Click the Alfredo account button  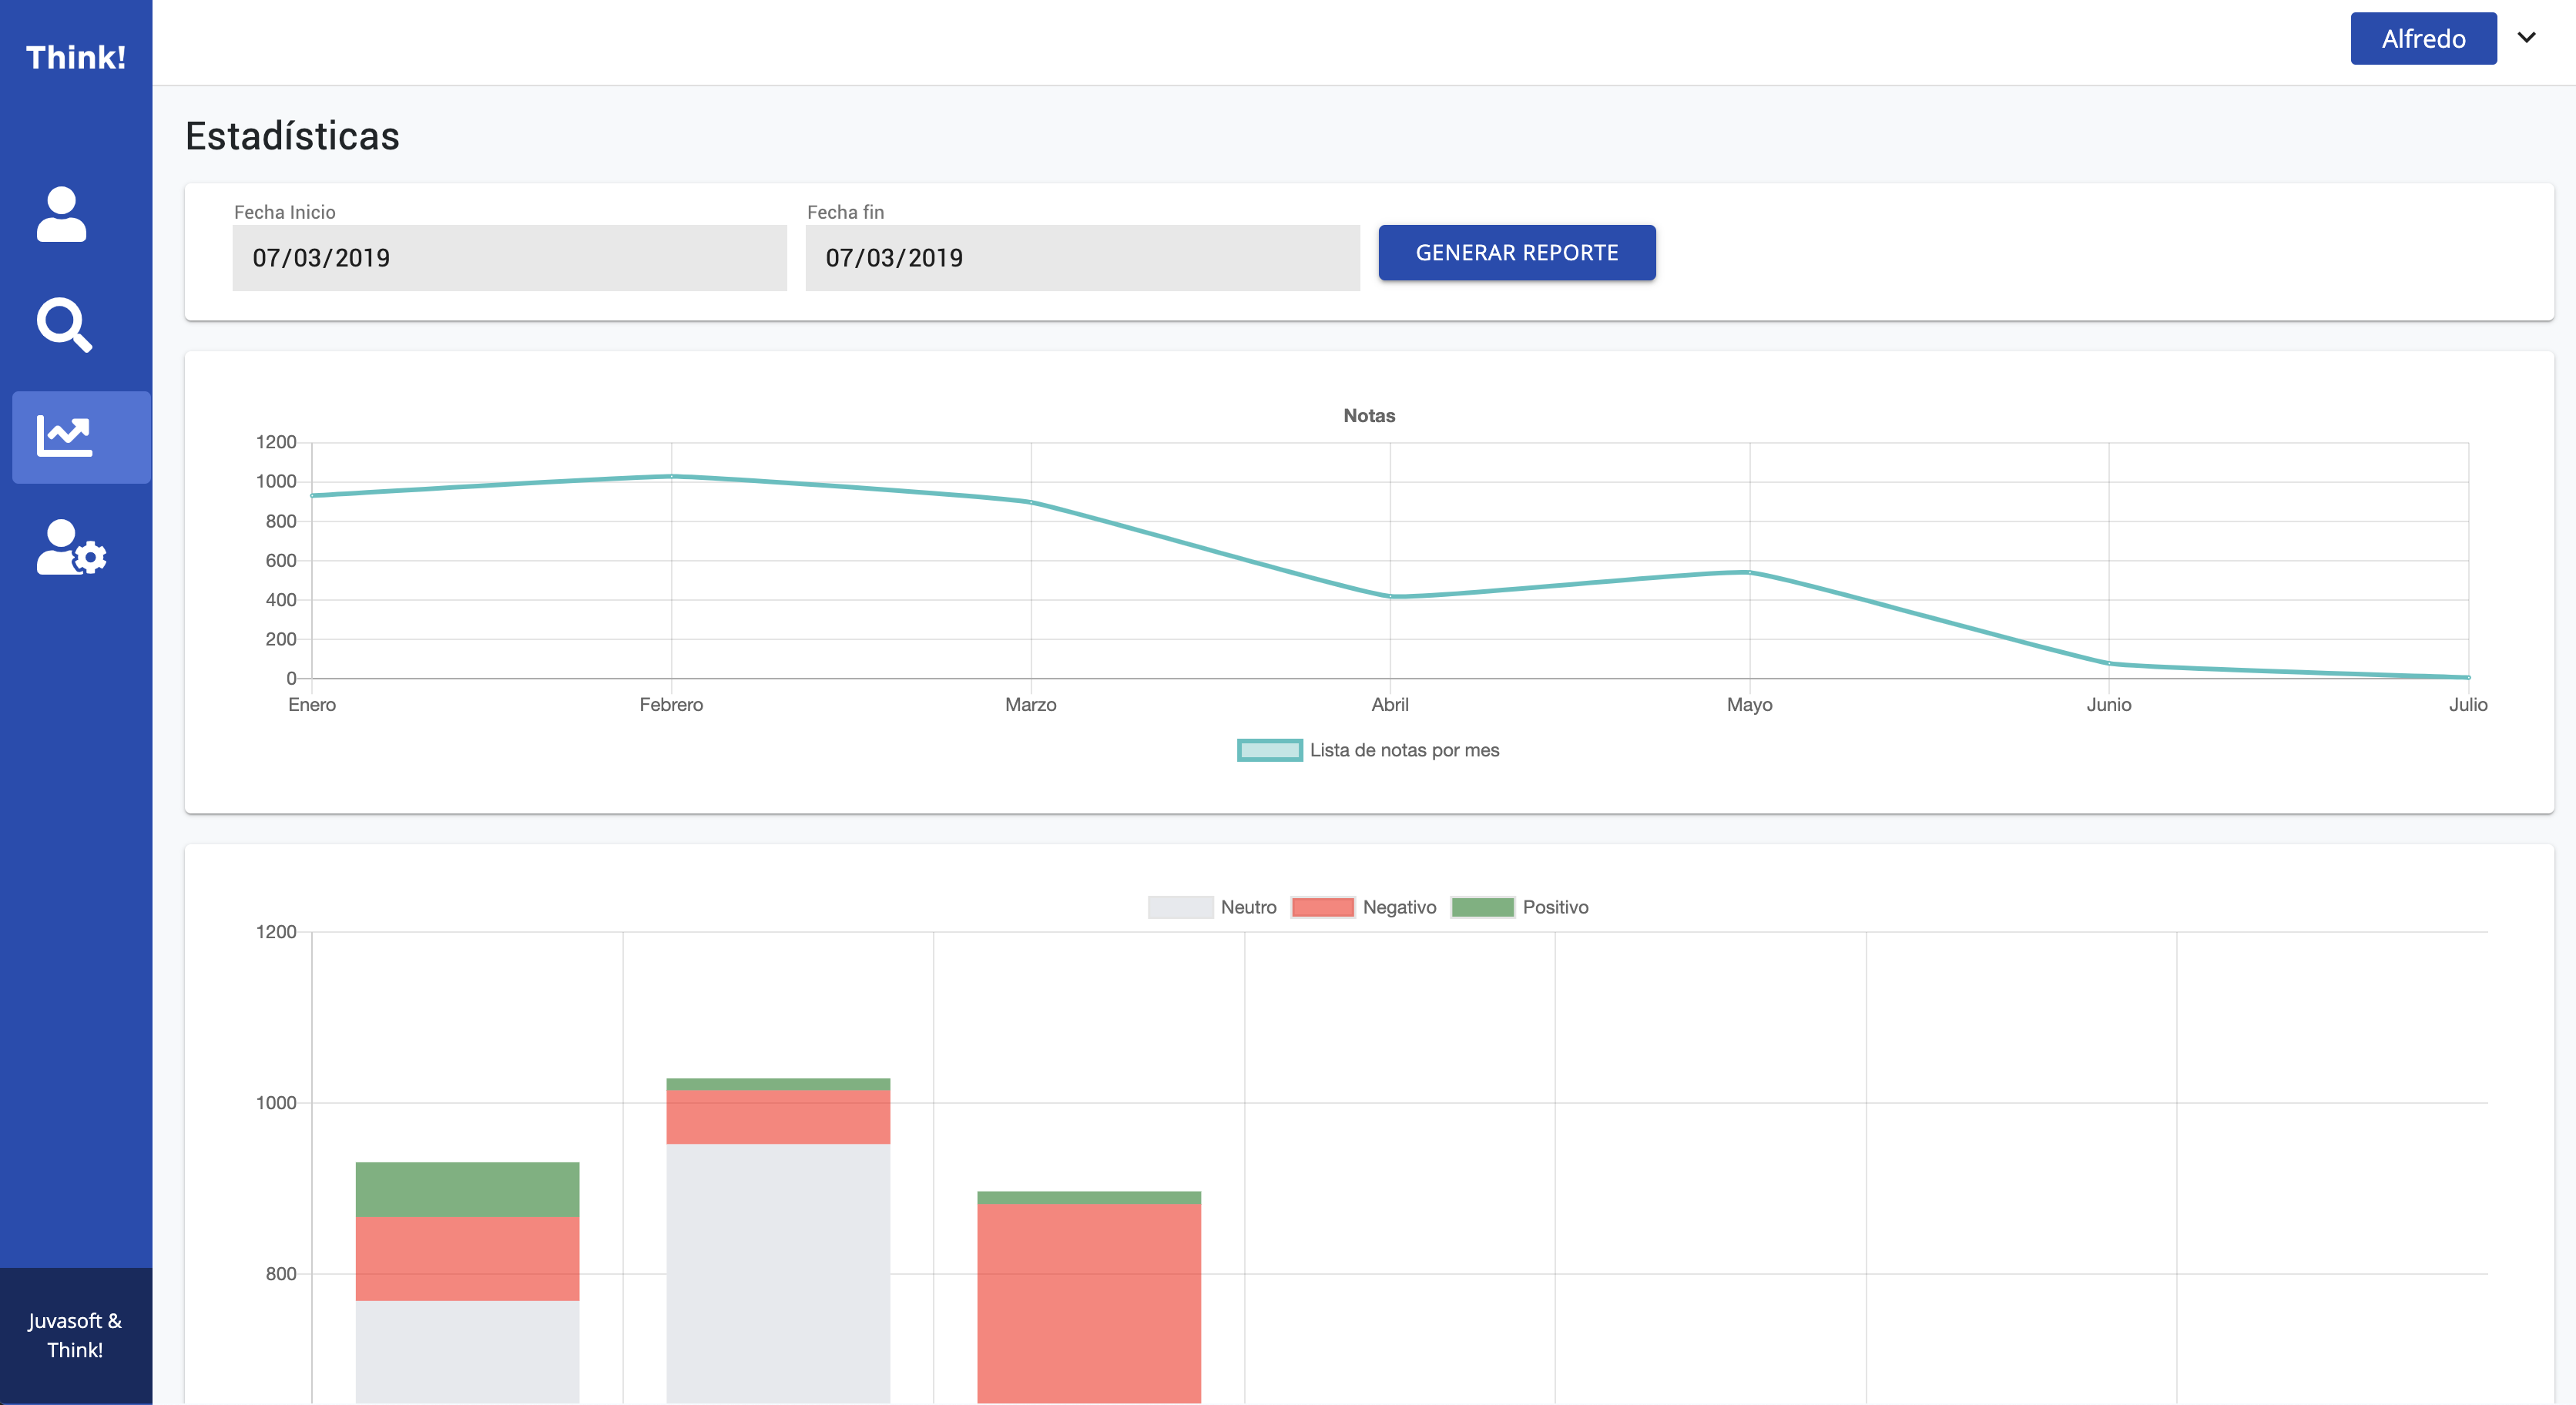(x=2423, y=38)
